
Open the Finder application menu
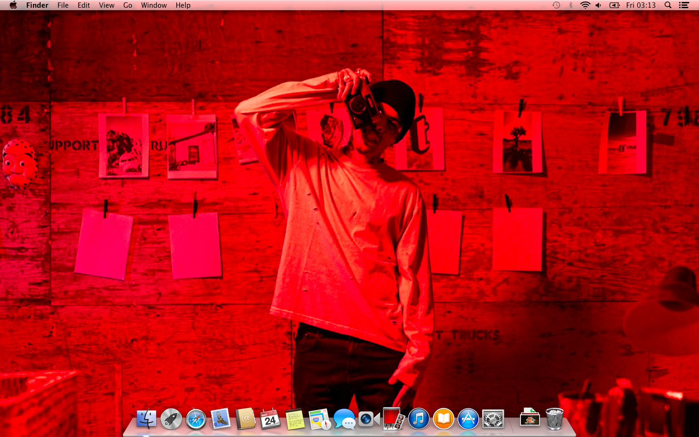pyautogui.click(x=37, y=5)
